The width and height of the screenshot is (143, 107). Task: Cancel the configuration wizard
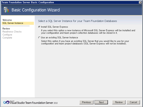pos(133,102)
